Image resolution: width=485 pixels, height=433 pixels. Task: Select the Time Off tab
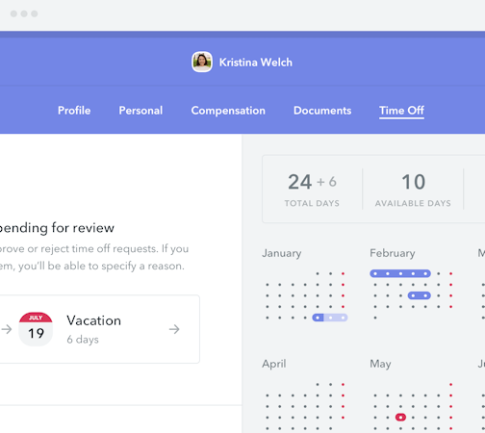pos(401,111)
